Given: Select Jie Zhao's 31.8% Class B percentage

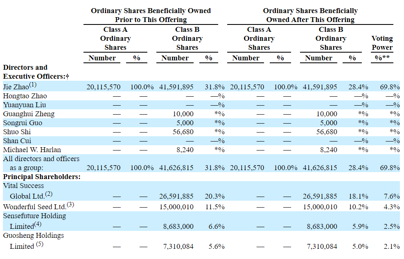Looking at the screenshot, I should pos(214,87).
